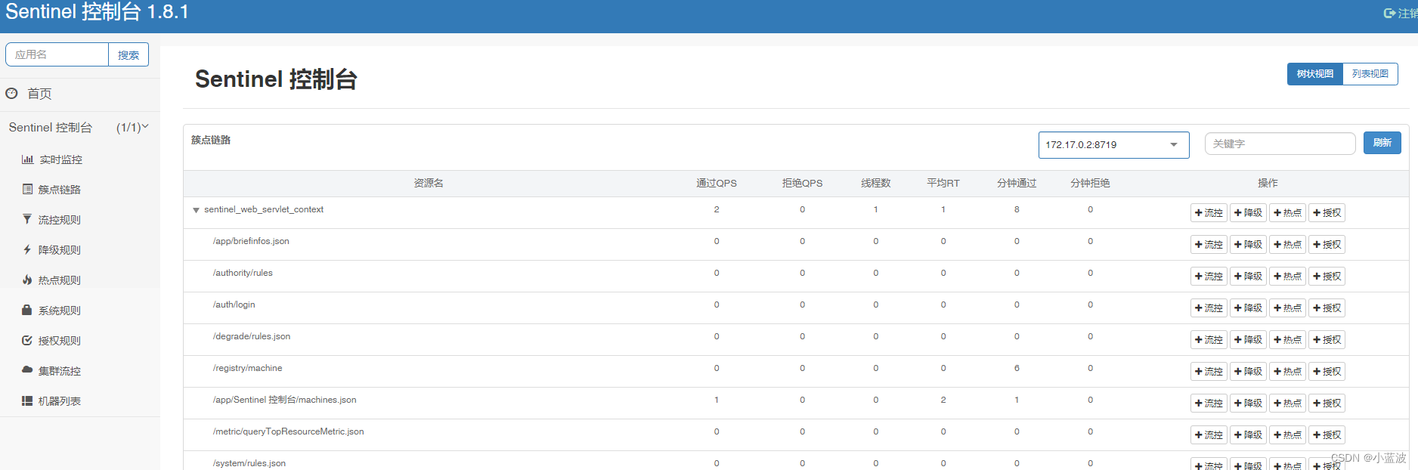The width and height of the screenshot is (1418, 470).
Task: Select the /registry/machine resource name
Action: click(247, 369)
